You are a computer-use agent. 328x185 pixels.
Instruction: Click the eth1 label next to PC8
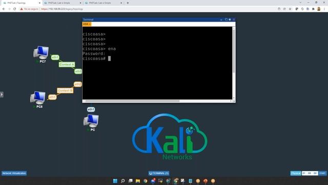point(52,97)
